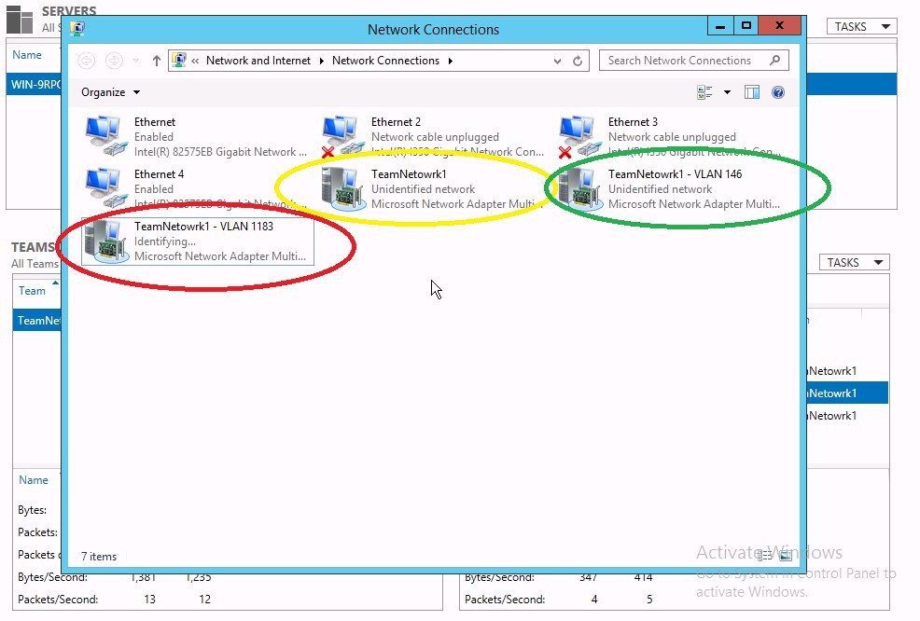Image resolution: width=920 pixels, height=621 pixels.
Task: Click the search magnifier icon
Action: coord(775,60)
